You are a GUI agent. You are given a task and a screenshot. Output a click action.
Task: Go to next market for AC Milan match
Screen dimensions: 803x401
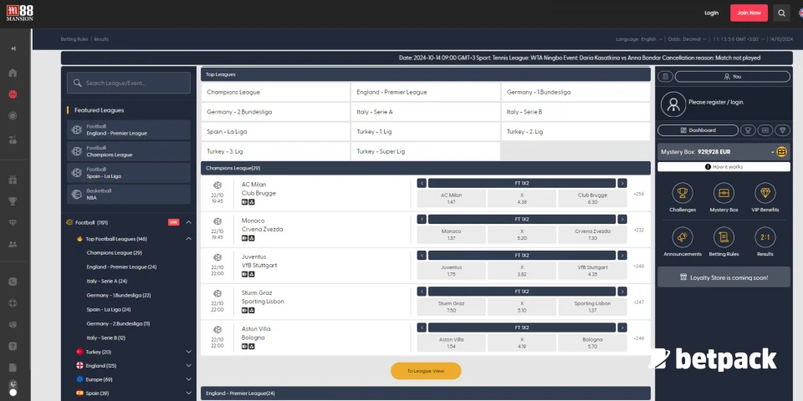click(x=622, y=183)
